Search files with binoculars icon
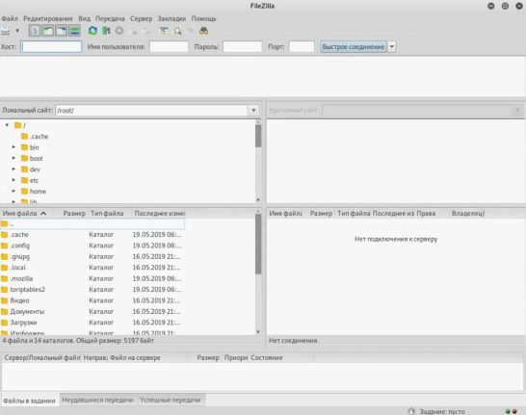 tap(203, 31)
